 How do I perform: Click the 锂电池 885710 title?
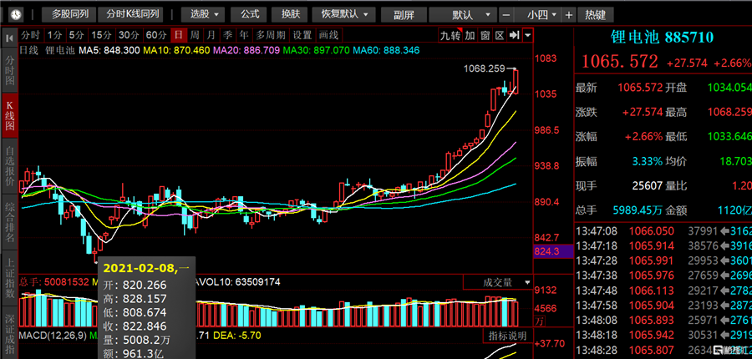pyautogui.click(x=663, y=37)
